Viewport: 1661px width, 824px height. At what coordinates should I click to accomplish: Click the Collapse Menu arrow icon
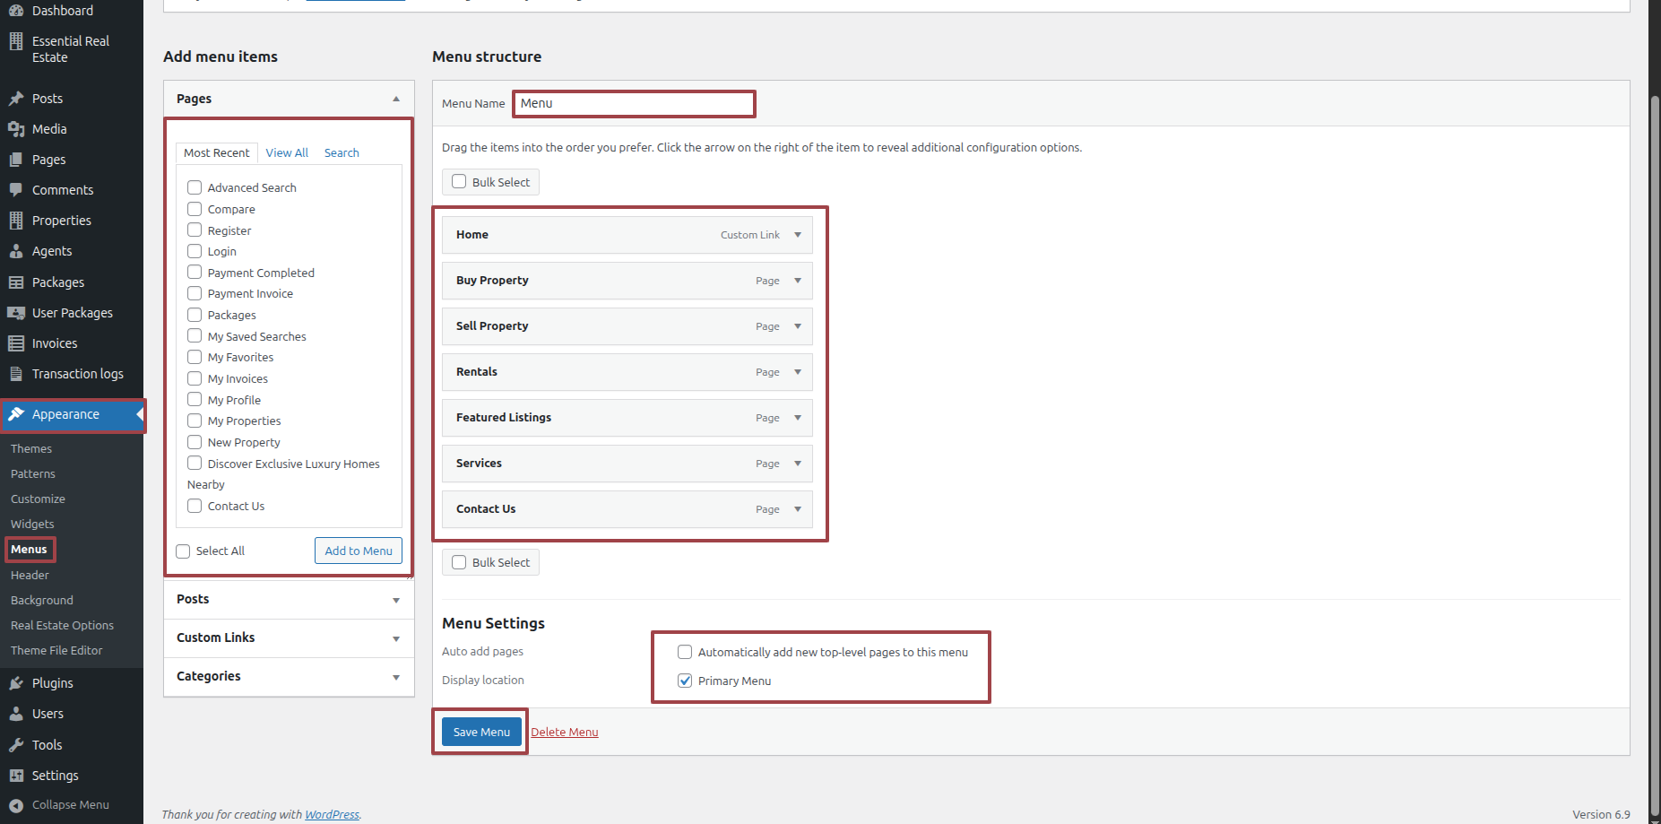(16, 805)
